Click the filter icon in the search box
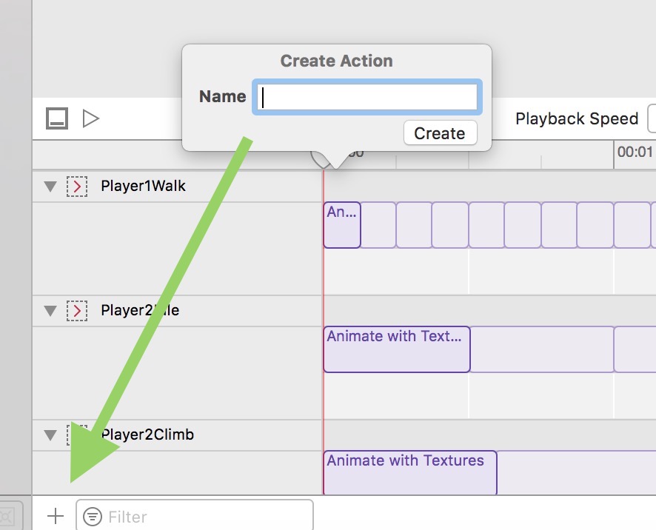656x530 pixels. tap(93, 516)
